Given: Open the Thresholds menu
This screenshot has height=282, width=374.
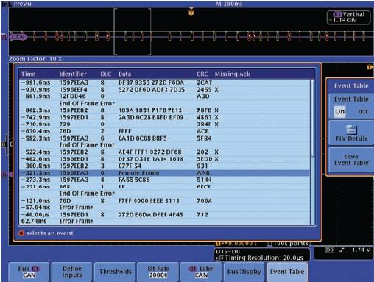Looking at the screenshot, I should [116, 272].
